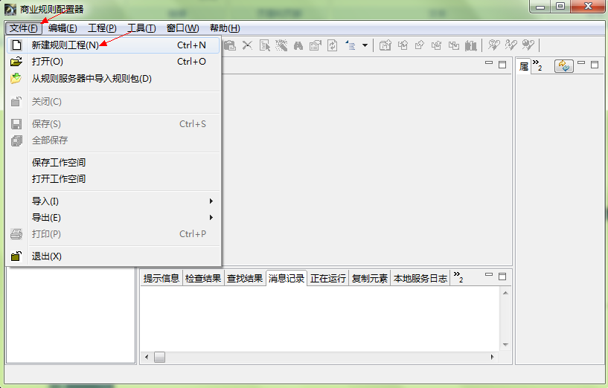Choose 打开工作空间 menu item
The width and height of the screenshot is (608, 388).
[x=114, y=179]
